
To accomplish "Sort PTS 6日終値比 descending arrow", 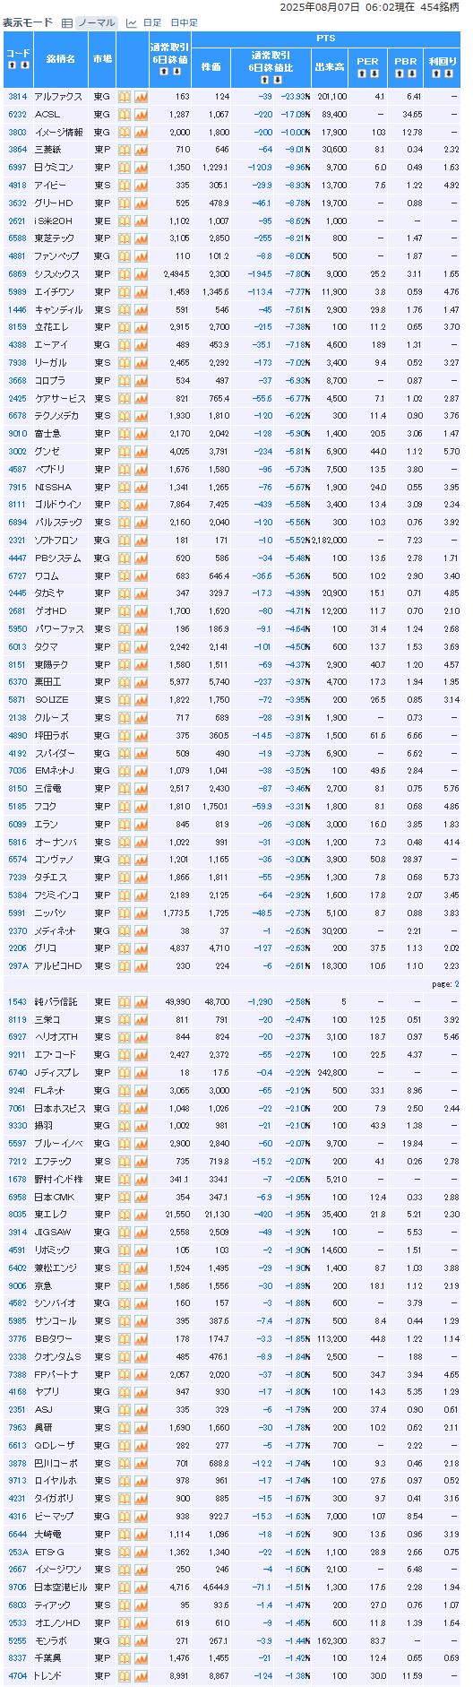I will (276, 79).
